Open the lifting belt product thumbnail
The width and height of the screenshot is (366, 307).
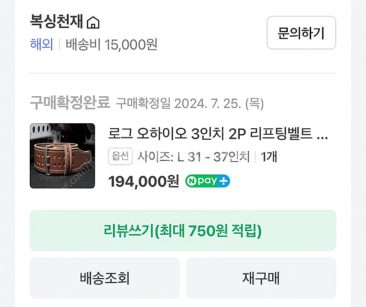(62, 156)
